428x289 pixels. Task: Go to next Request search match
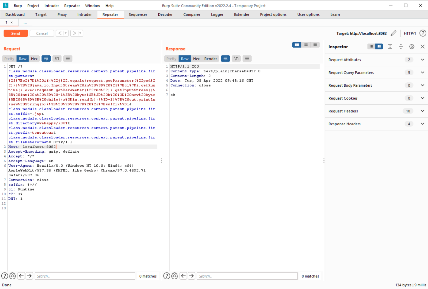pos(30,276)
